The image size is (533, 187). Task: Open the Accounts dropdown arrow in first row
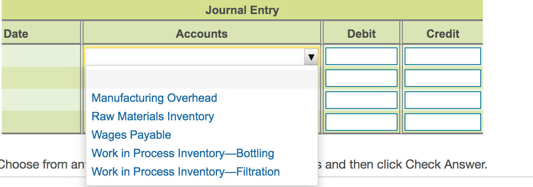pos(311,57)
